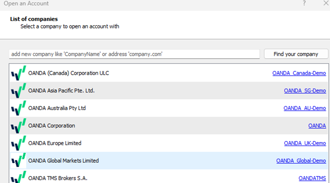Click the OANDA Asia Pacific Pte. Ltd. logo
The height and width of the screenshot is (183, 330).
pyautogui.click(x=18, y=91)
